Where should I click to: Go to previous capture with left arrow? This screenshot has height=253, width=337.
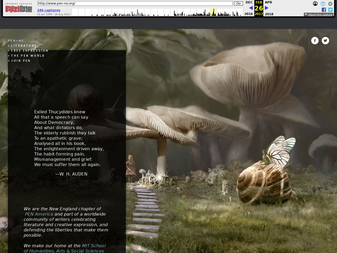click(x=251, y=8)
